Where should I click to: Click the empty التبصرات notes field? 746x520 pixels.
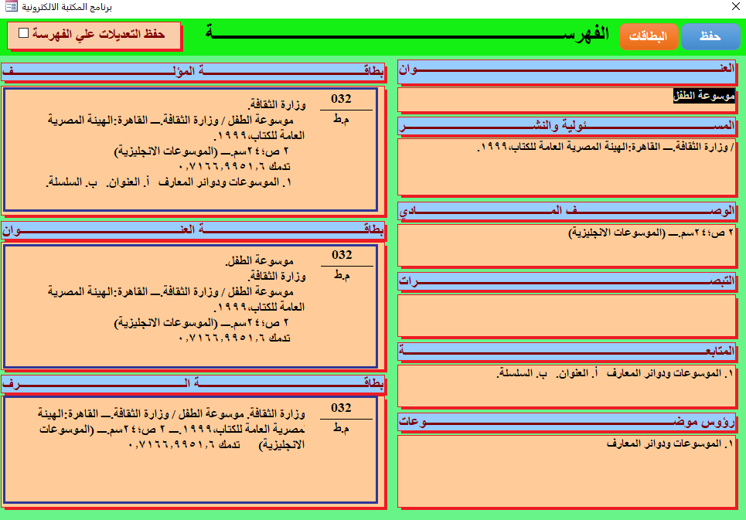click(566, 316)
